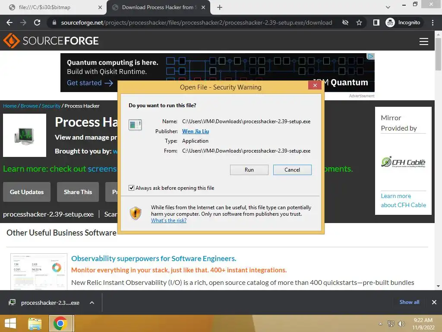The image size is (442, 332).
Task: Click the scrollbar down arrow
Action: [438, 286]
